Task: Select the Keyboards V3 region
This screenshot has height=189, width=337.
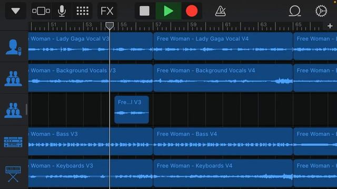Action: click(x=91, y=173)
